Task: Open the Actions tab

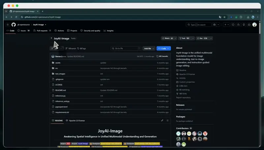Action: 59,31
